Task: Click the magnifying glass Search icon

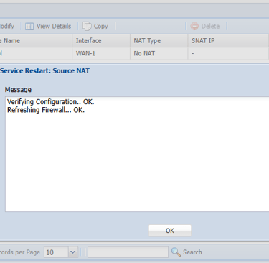Action: pyautogui.click(x=176, y=252)
